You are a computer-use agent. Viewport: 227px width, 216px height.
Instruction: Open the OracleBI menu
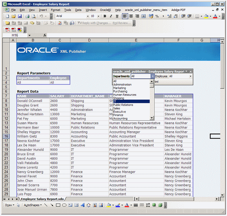click(x=105, y=10)
